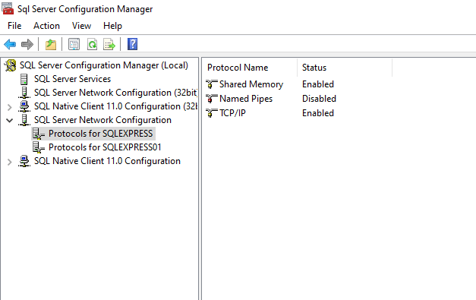Image resolution: width=476 pixels, height=300 pixels.
Task: Select Protocols for SQLEXPRESS01
Action: [105, 147]
